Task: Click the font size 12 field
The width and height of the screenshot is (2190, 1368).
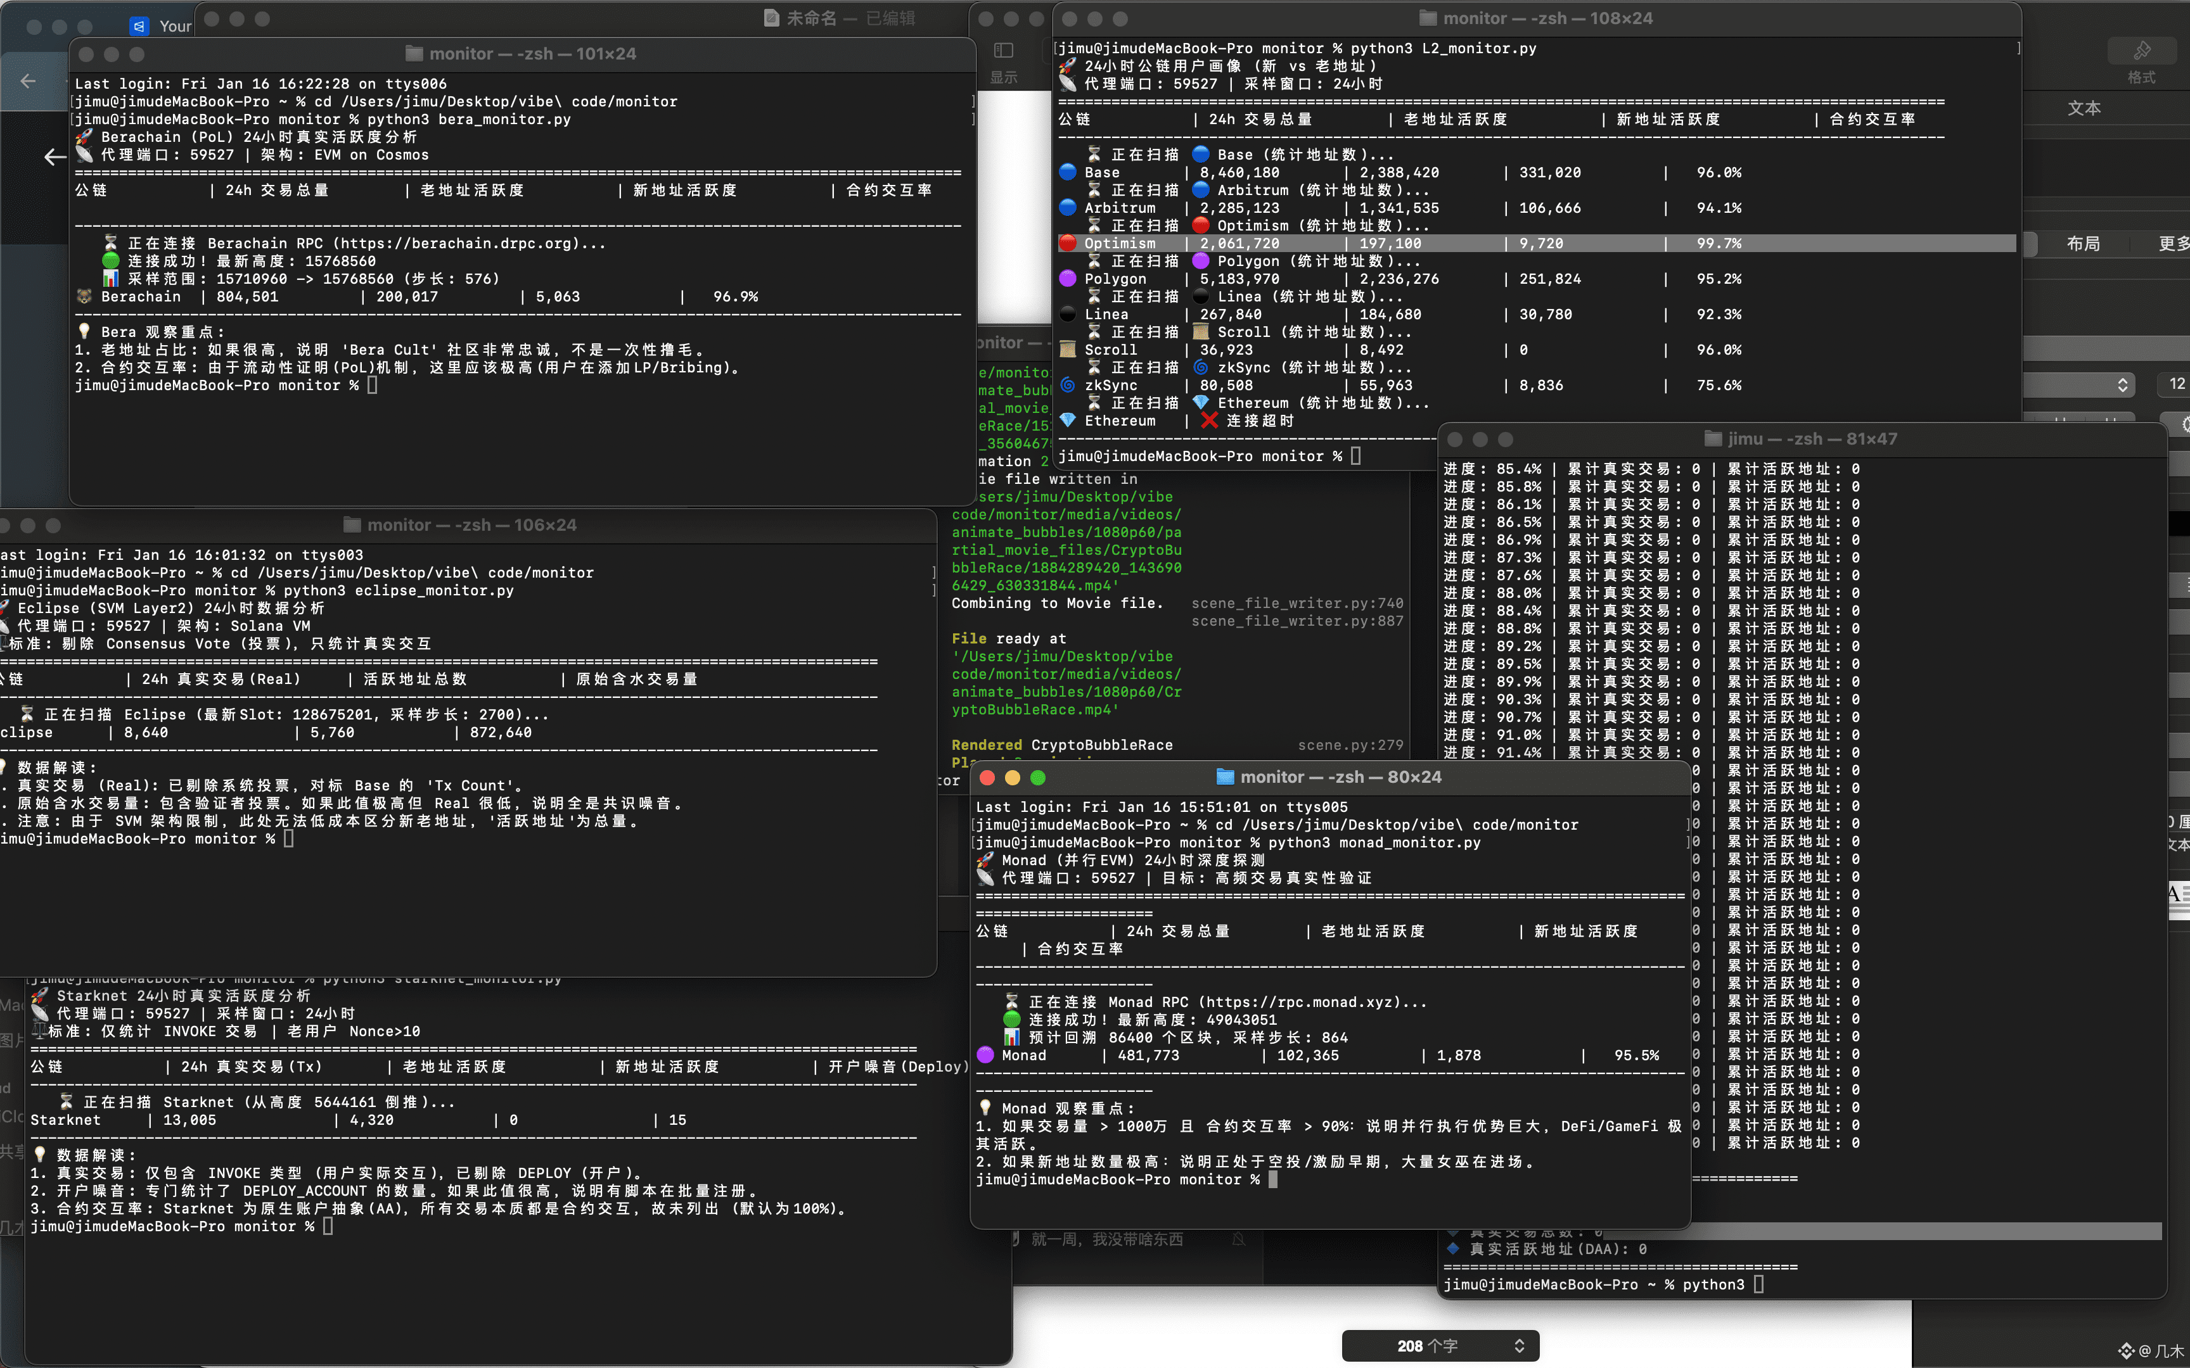Action: (2175, 384)
